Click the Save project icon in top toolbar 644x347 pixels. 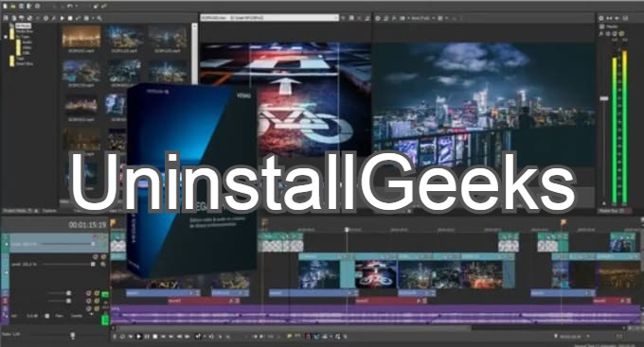point(21,7)
